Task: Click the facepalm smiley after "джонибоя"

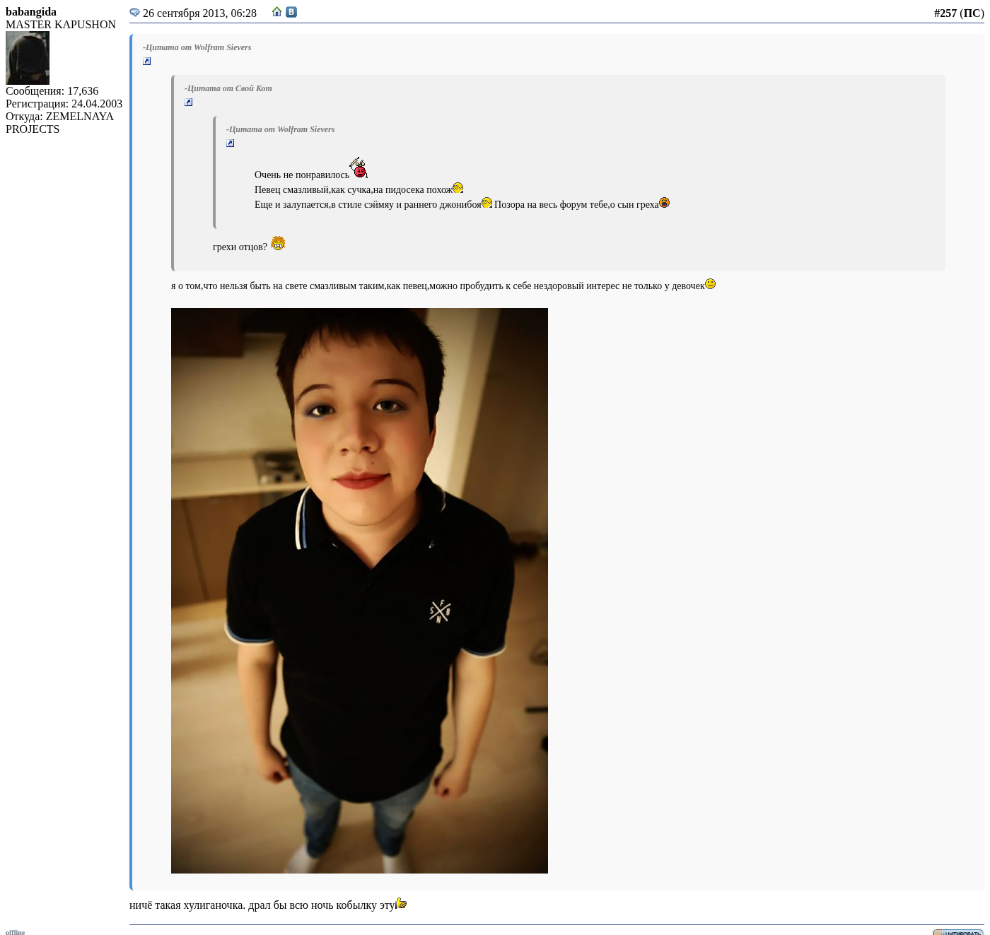Action: coord(487,203)
